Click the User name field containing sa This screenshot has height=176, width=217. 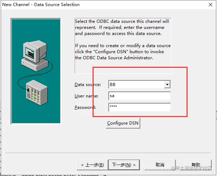pos(140,96)
